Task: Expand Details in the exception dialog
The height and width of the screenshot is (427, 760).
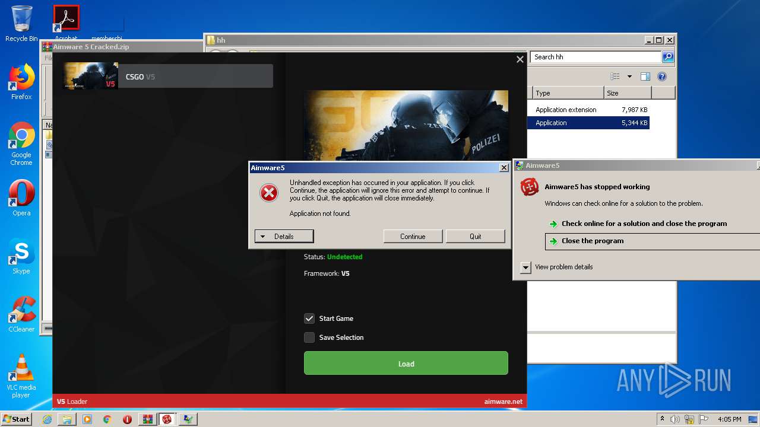Action: 284,236
